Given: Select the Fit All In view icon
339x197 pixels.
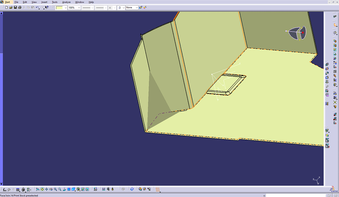Looking at the screenshot, I should point(42,189).
